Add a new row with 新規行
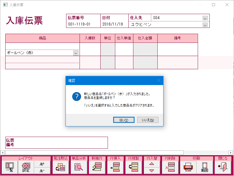Image resolution: width=234 pixels, height=176 pixels. [x=97, y=167]
